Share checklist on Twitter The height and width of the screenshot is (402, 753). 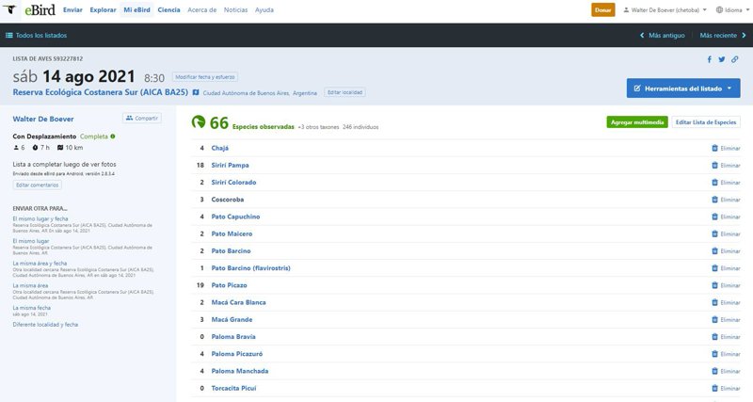722,59
